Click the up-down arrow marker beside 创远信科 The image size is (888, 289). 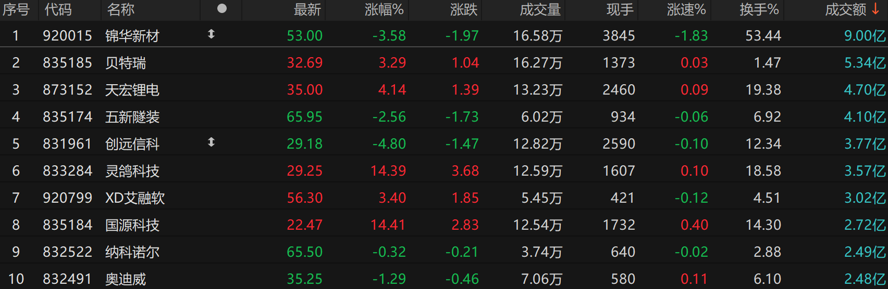click(x=211, y=142)
